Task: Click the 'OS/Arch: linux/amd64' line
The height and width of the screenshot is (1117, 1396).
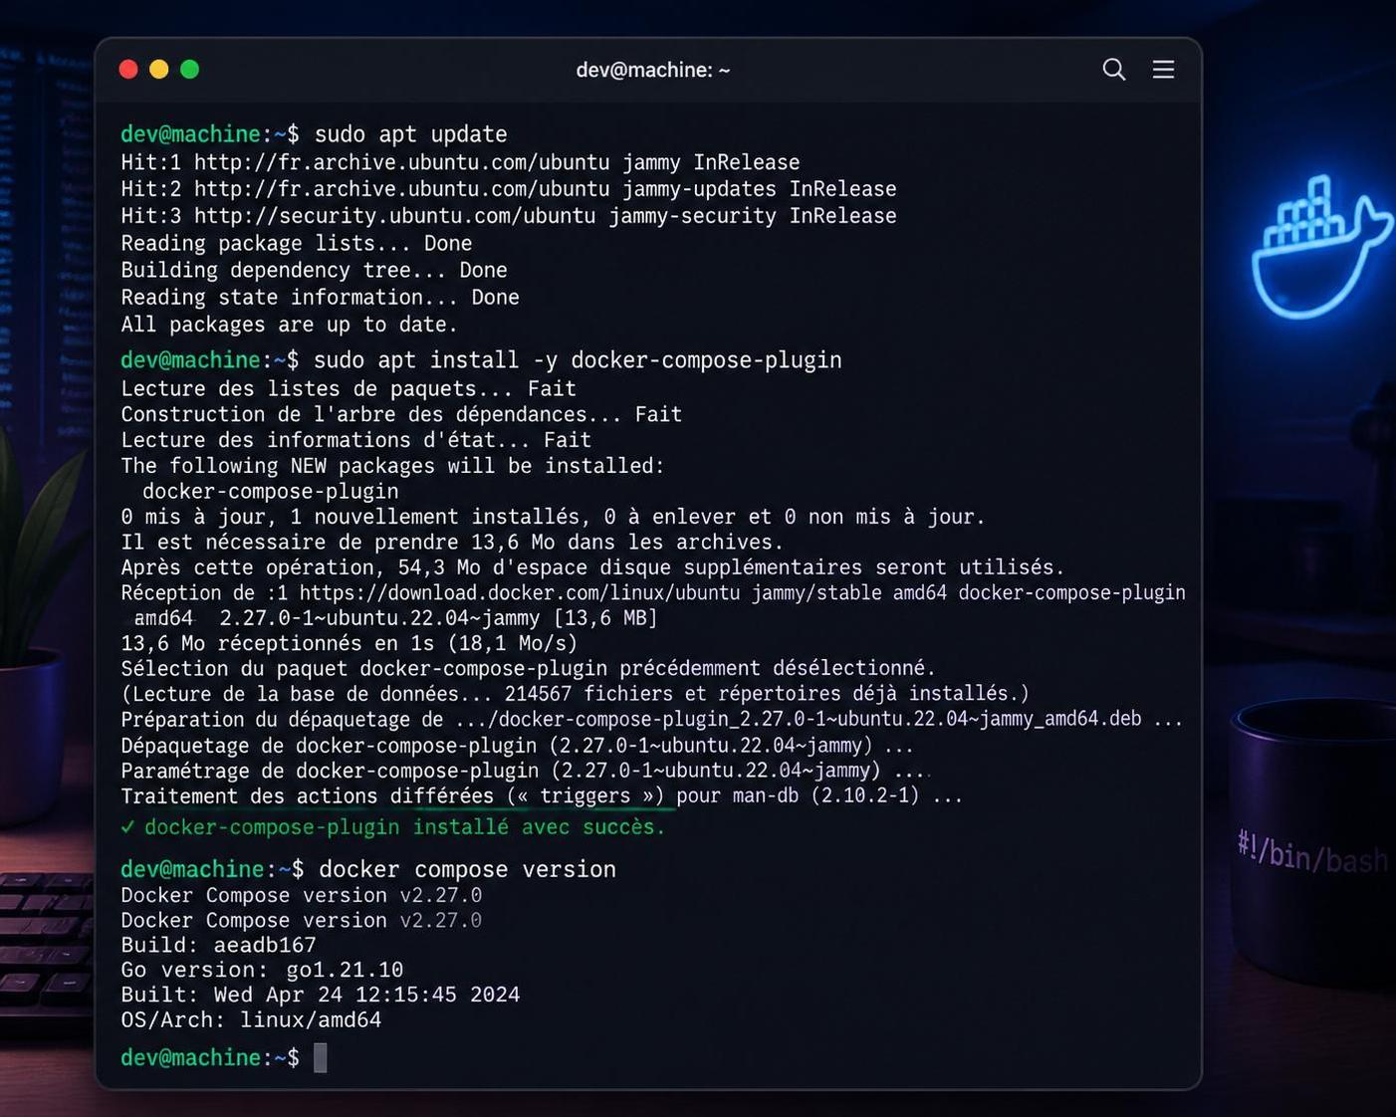Action: click(251, 1020)
